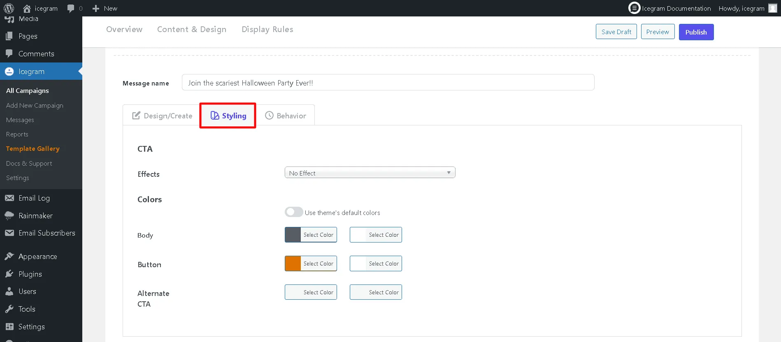
Task: Pick Button first color with orange swatch
Action: (311, 263)
